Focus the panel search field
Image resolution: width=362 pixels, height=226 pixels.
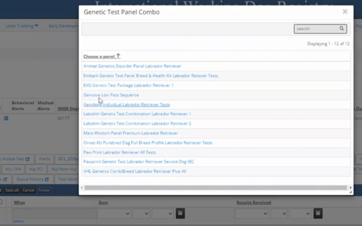pos(320,29)
